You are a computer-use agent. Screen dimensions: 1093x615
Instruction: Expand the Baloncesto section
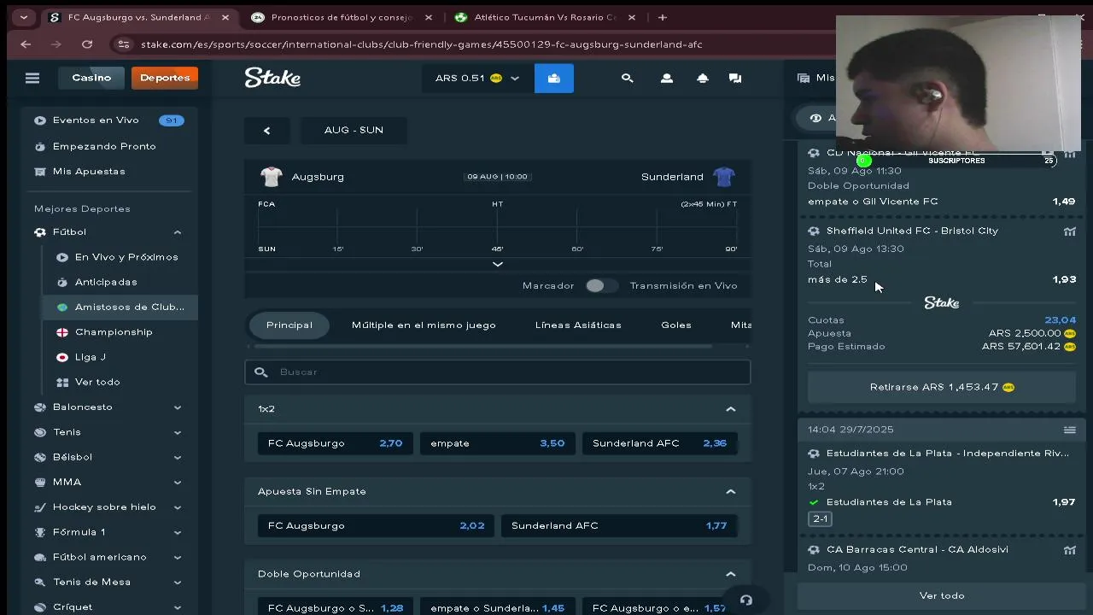[x=178, y=407]
